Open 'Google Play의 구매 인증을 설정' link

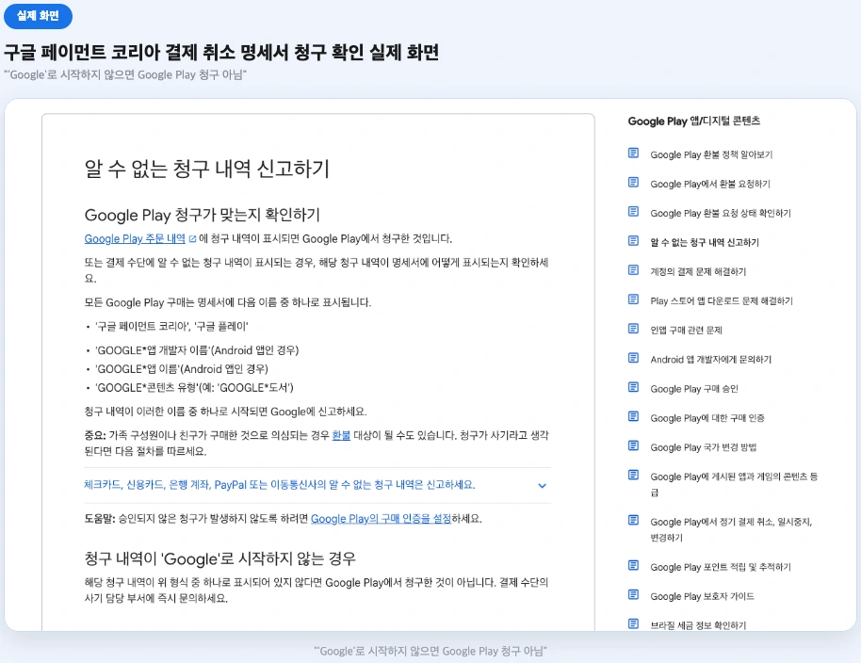coord(382,519)
